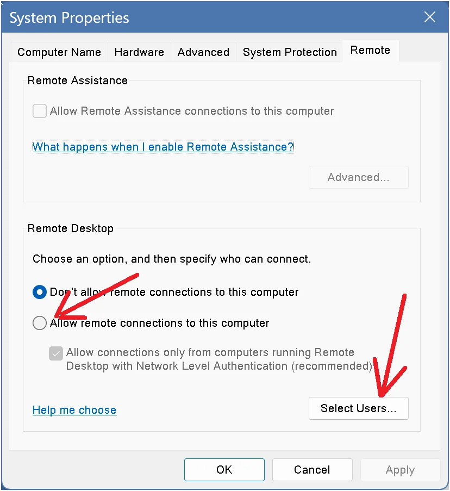
Task: Open the Hardware tab
Action: [x=139, y=52]
